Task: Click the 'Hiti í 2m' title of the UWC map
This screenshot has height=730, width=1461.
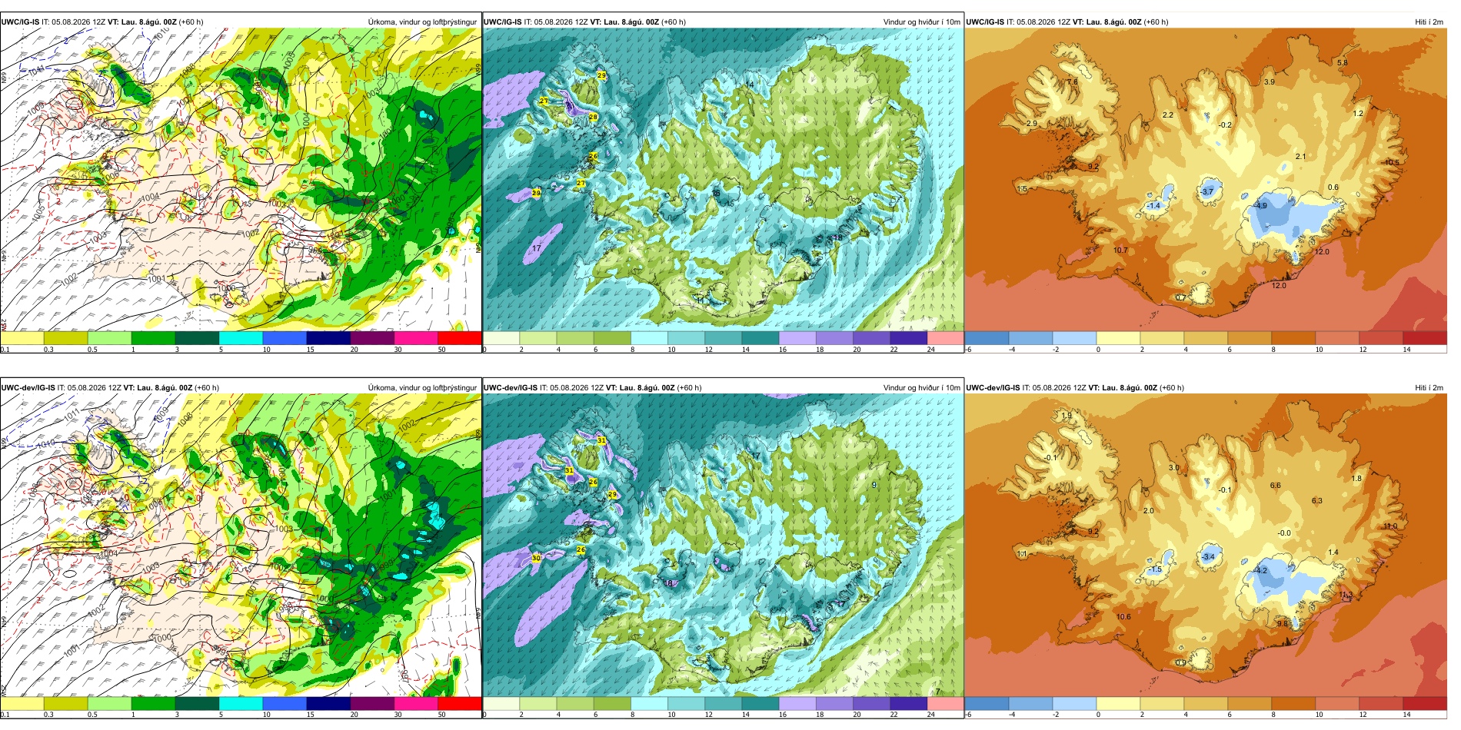Action: (1429, 22)
